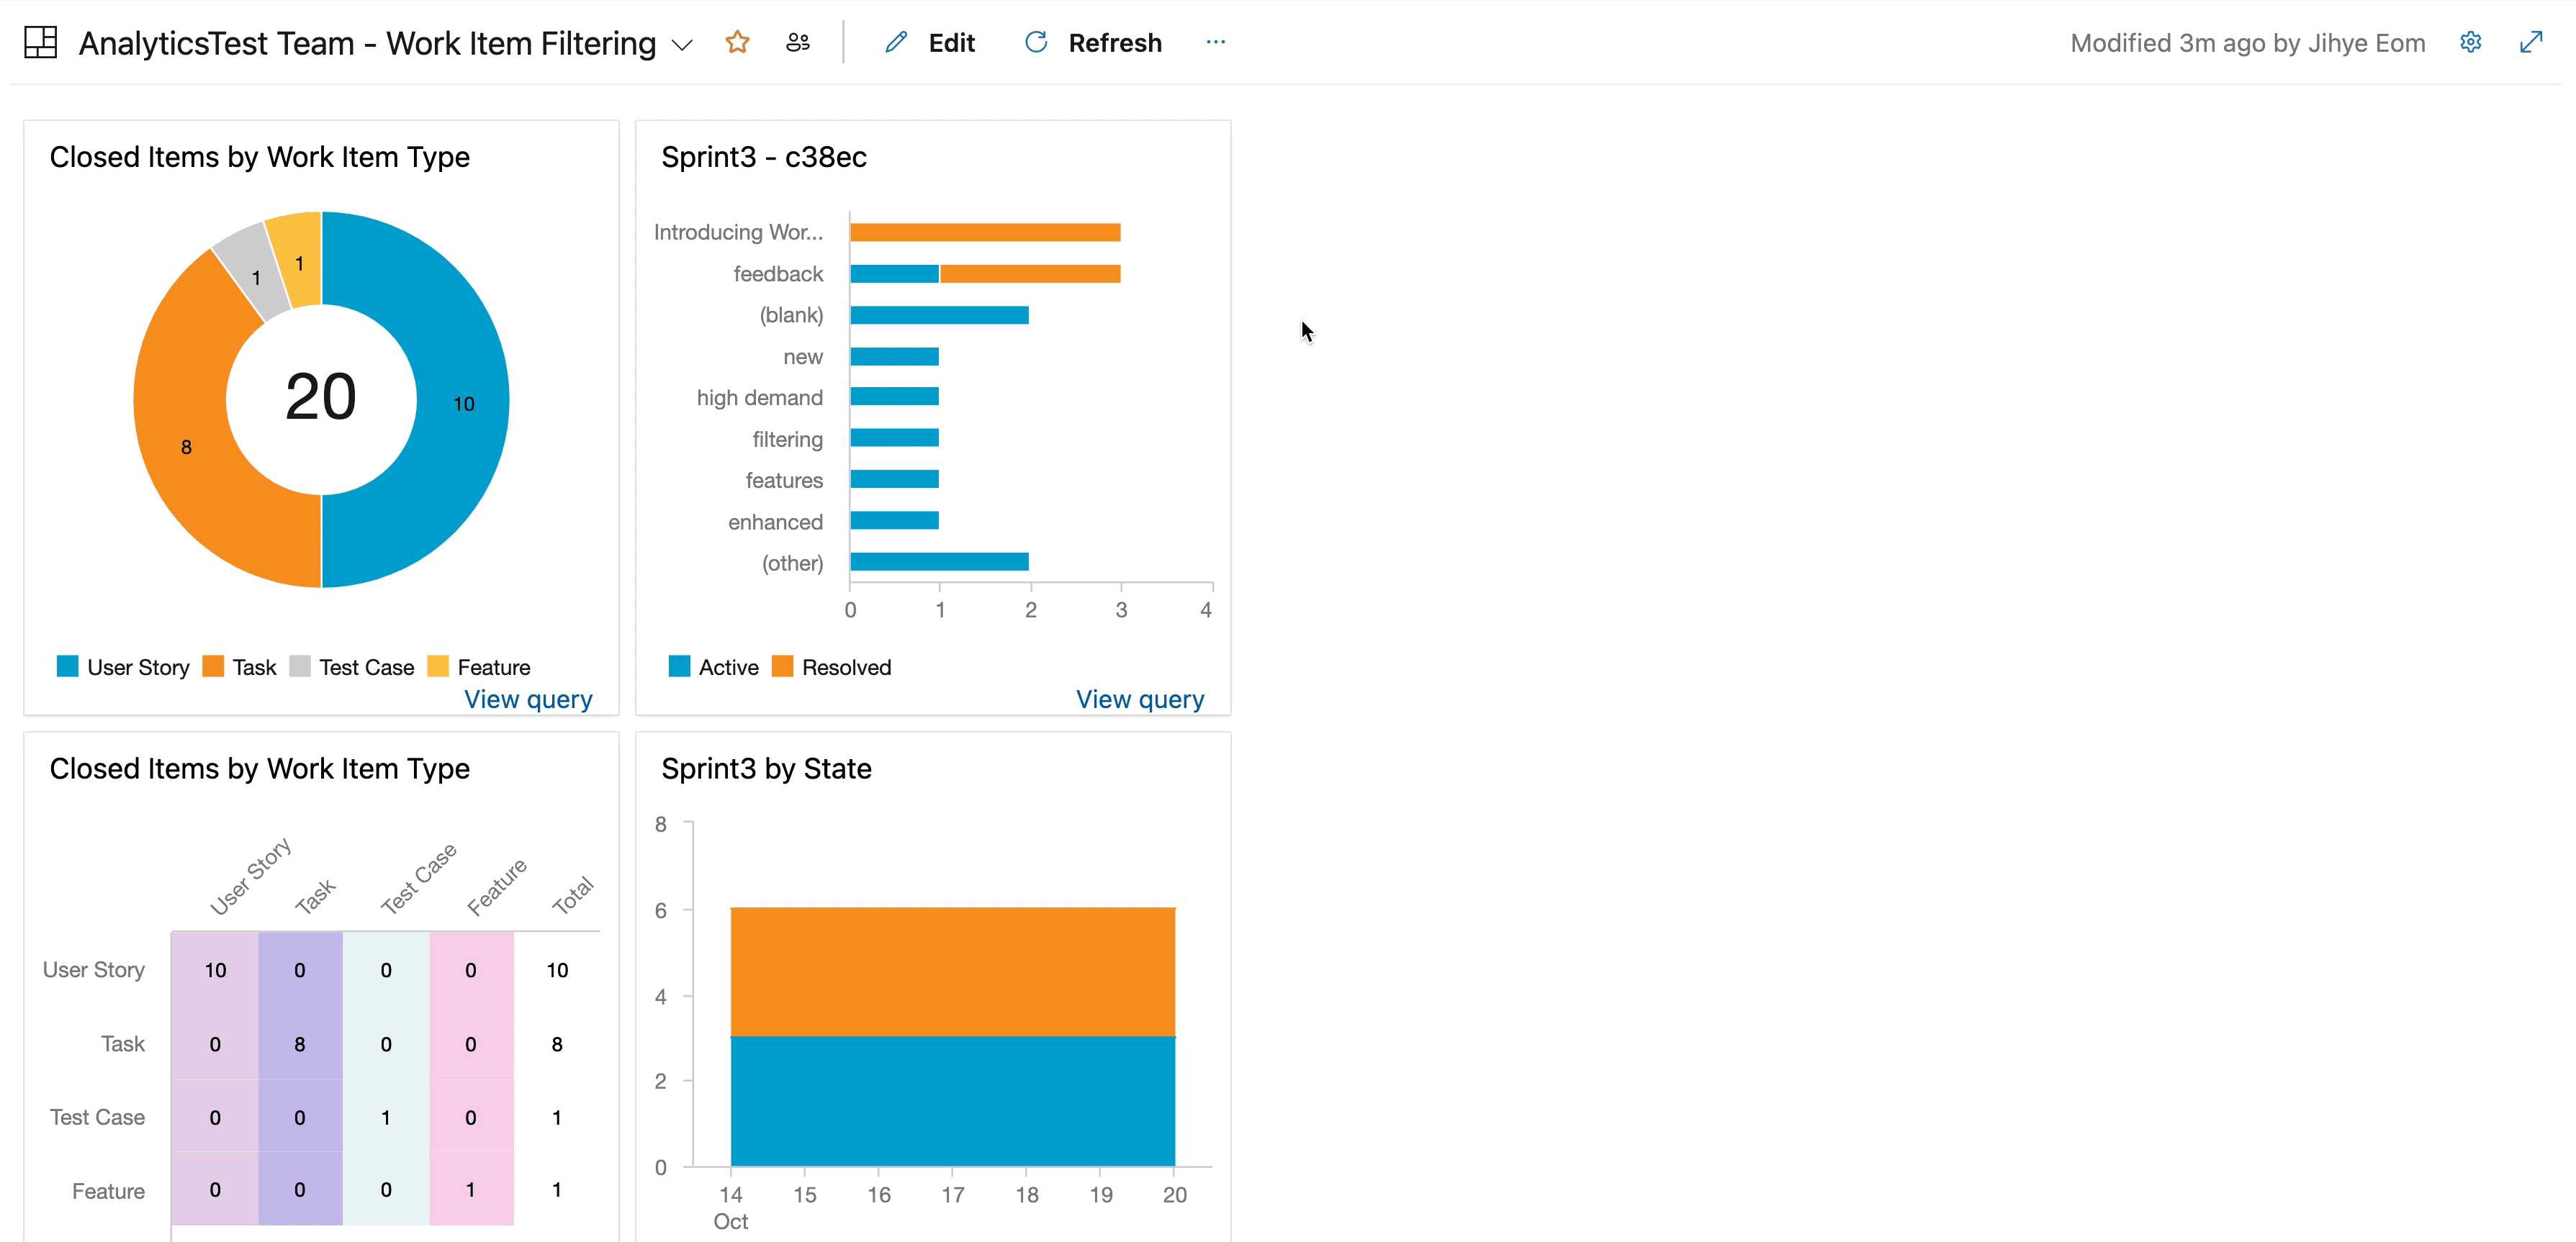Click the dashboard grid/table icon top left
The width and height of the screenshot is (2576, 1242).
(x=41, y=41)
